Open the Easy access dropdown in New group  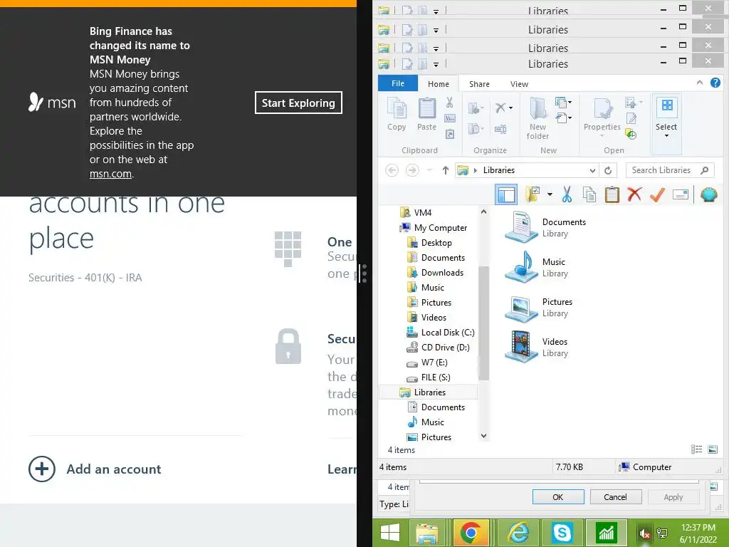(x=564, y=118)
